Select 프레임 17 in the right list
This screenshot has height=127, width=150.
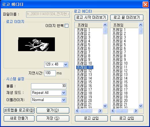point(120,89)
